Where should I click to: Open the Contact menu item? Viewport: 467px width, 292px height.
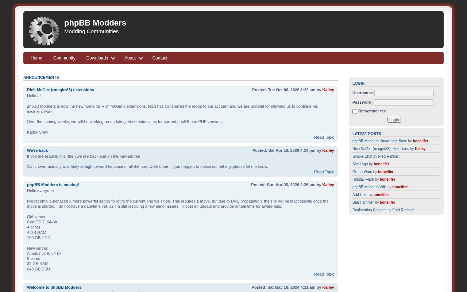pos(160,58)
